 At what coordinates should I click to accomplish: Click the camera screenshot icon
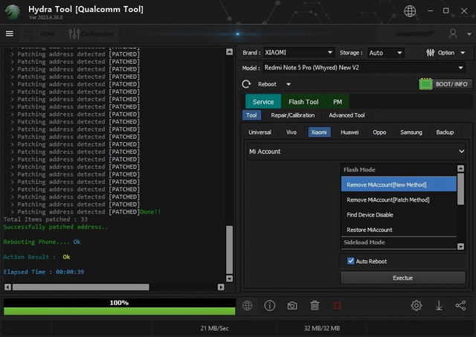coord(292,306)
